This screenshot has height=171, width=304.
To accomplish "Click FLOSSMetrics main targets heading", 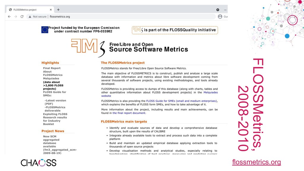I will (124, 121).
